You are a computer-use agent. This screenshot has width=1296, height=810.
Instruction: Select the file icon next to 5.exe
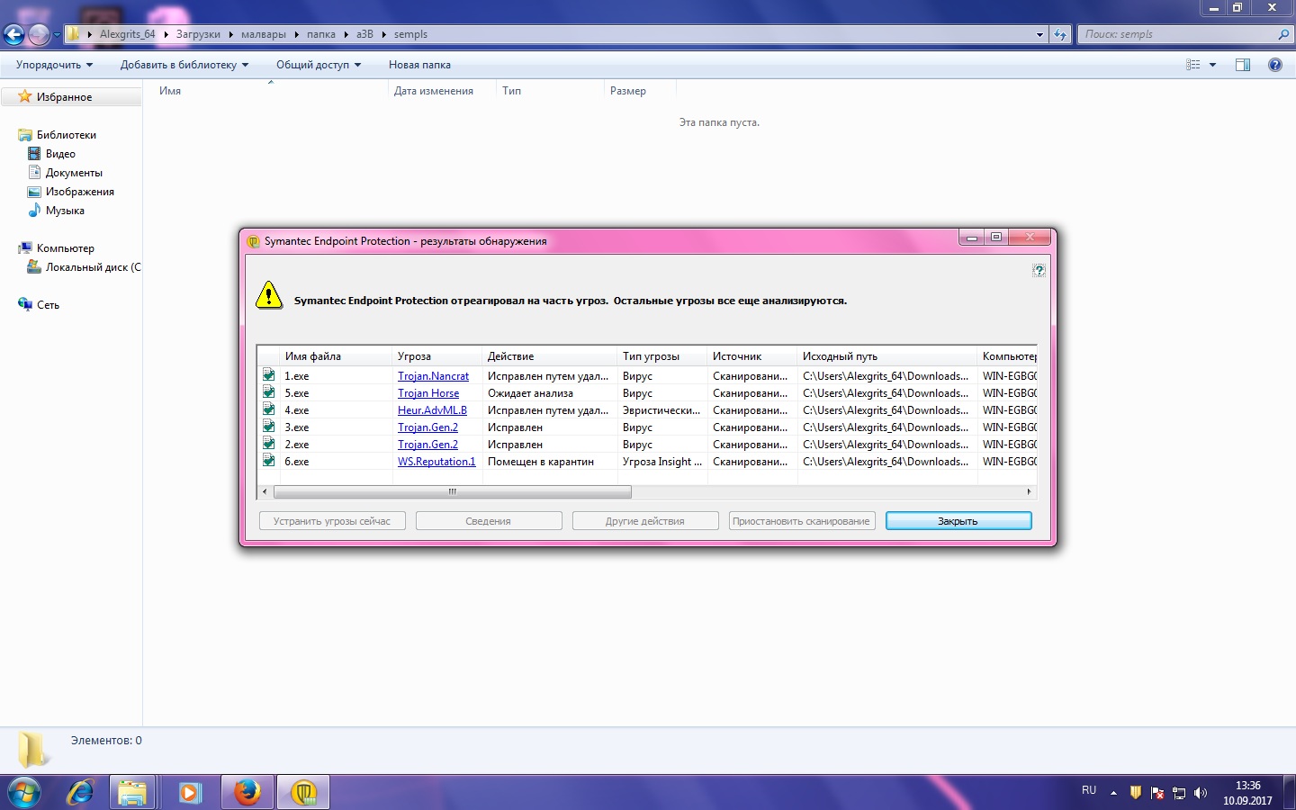268,392
